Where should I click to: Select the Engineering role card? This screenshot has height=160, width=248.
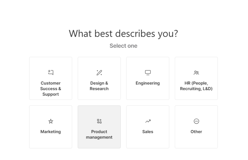pyautogui.click(x=148, y=78)
